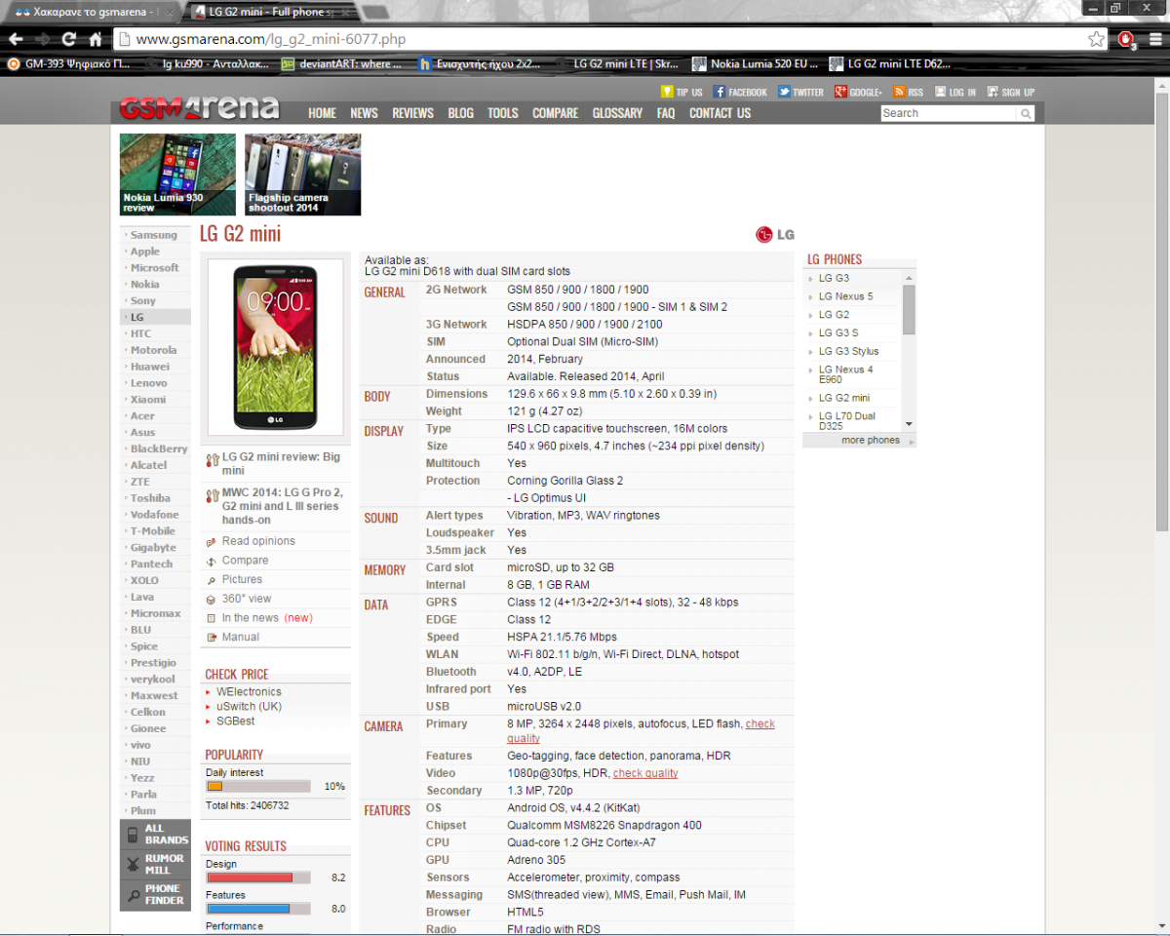Click LG Phones list up arrow
Viewport: 1170px width, 936px height.
(909, 277)
